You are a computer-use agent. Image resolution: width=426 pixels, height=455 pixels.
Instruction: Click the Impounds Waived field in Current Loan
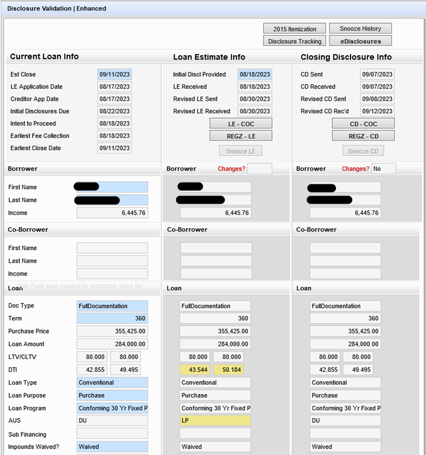click(x=112, y=447)
